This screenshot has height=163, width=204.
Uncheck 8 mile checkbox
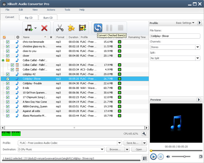(8, 88)
